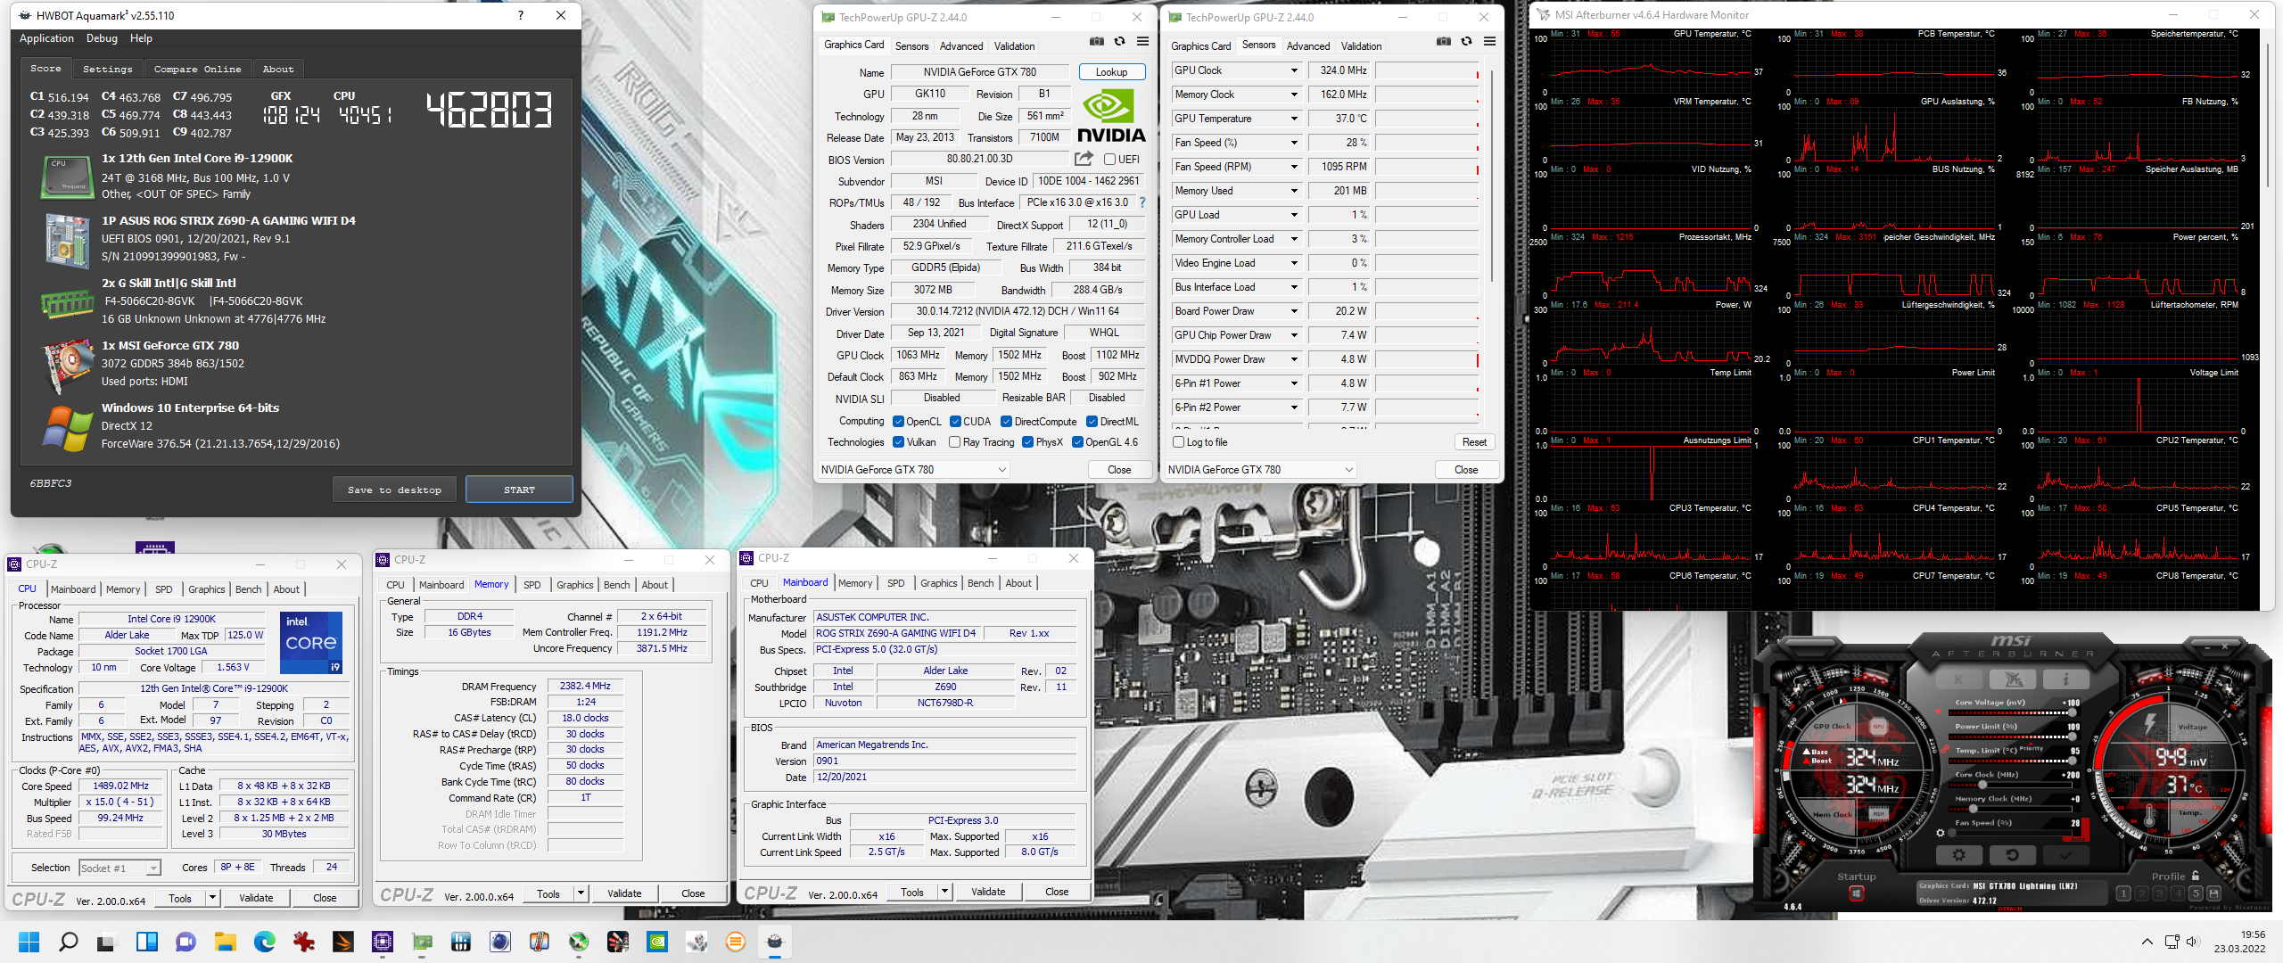Open the Tools dropdown arrow in CPU-Z Memory window

[x=581, y=893]
